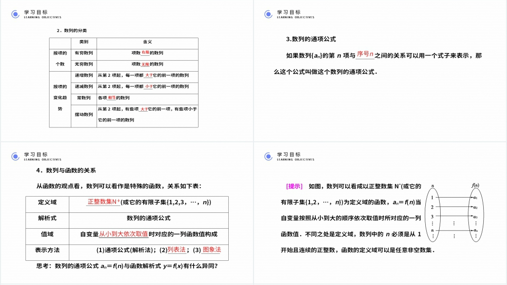
Task: Click the 有穷数列 cell in the classification table
Action: (84, 53)
